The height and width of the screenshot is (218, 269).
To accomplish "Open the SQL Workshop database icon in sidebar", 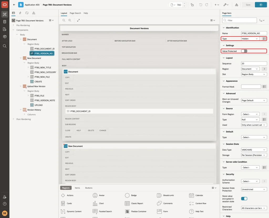I will [5, 22].
